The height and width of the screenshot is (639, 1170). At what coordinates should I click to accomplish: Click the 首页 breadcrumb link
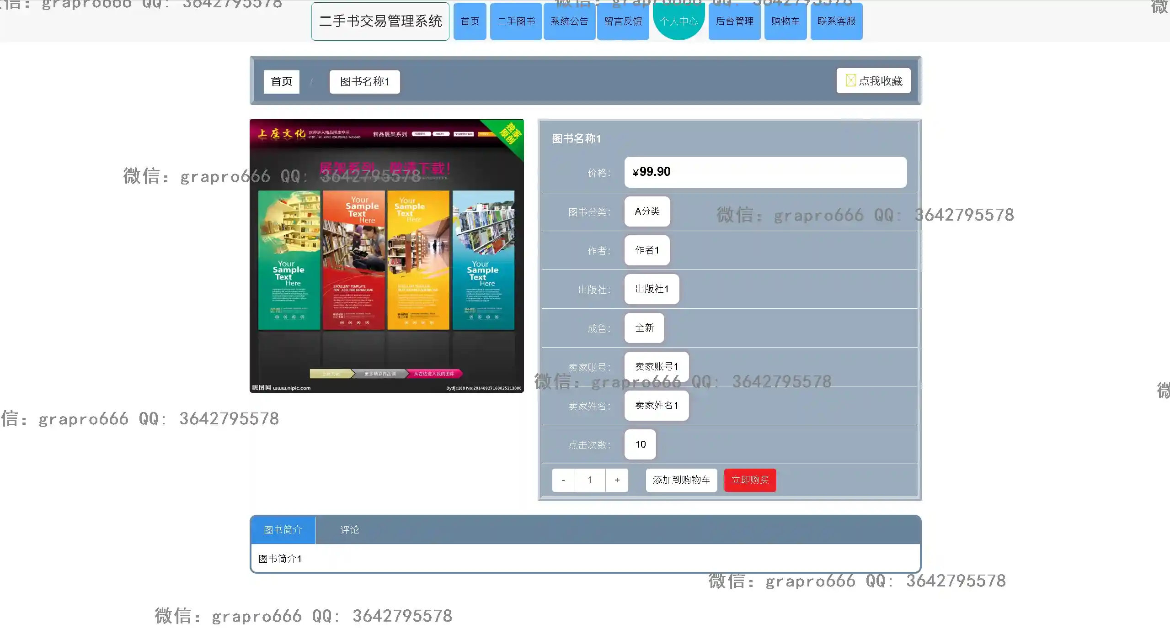[x=281, y=81]
